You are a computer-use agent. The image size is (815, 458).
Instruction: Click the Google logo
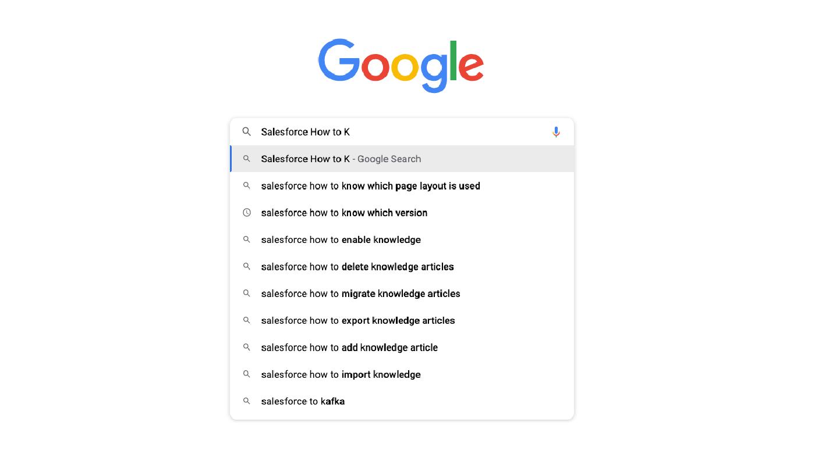click(x=401, y=65)
